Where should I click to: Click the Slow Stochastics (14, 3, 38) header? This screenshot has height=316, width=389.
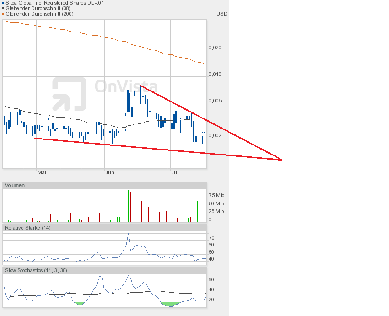[104, 270]
